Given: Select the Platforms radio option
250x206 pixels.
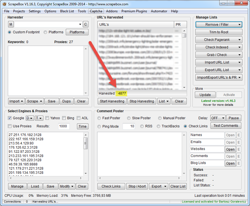Looking at the screenshot, I should [45, 32].
